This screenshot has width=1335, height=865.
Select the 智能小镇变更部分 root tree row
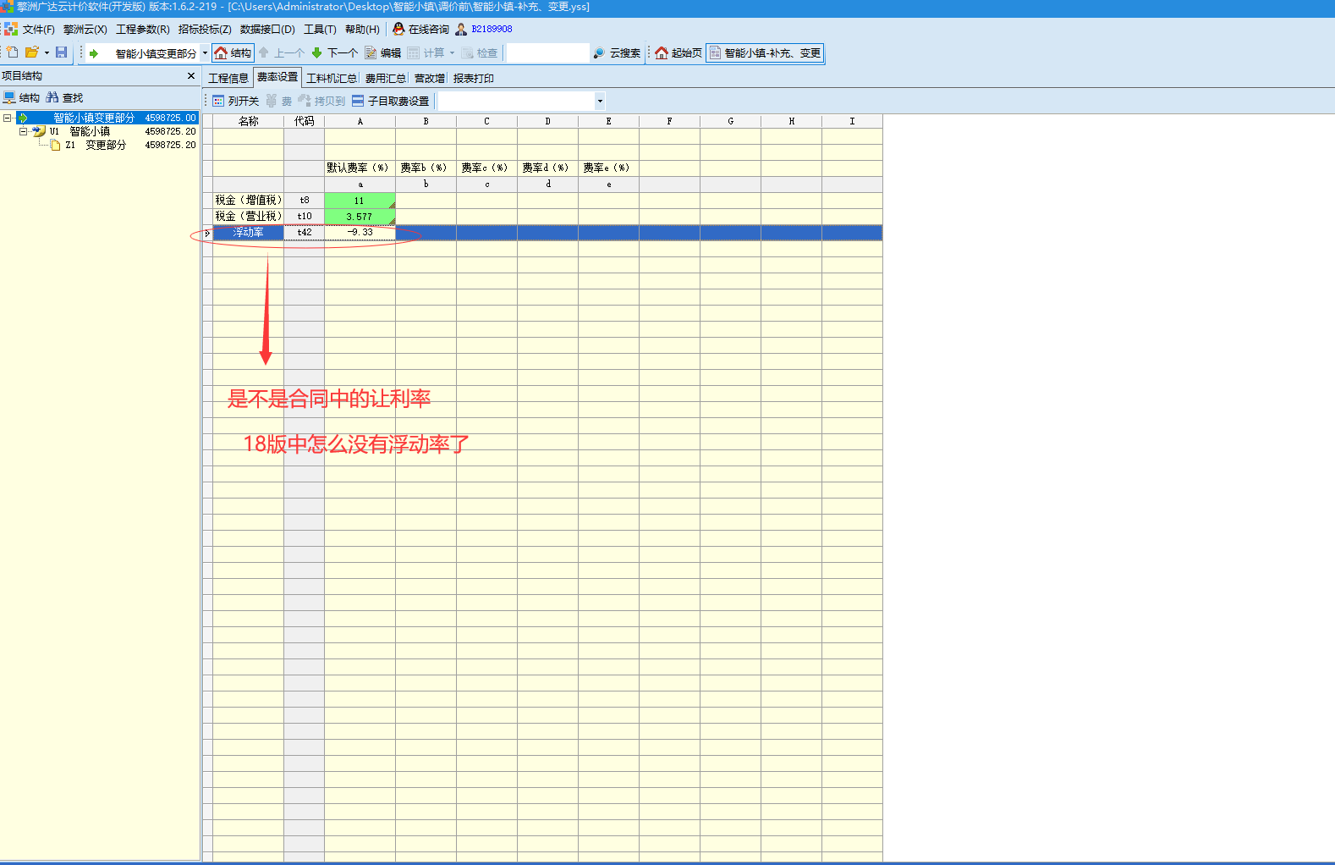tap(107, 118)
